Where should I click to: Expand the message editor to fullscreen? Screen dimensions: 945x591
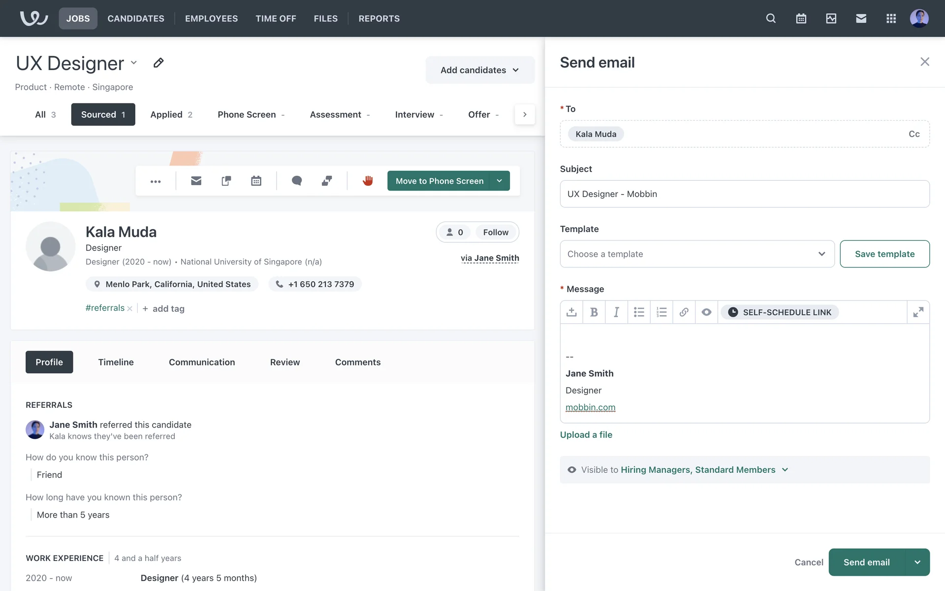(x=918, y=312)
